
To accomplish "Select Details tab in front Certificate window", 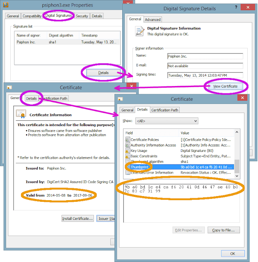I will [142, 109].
